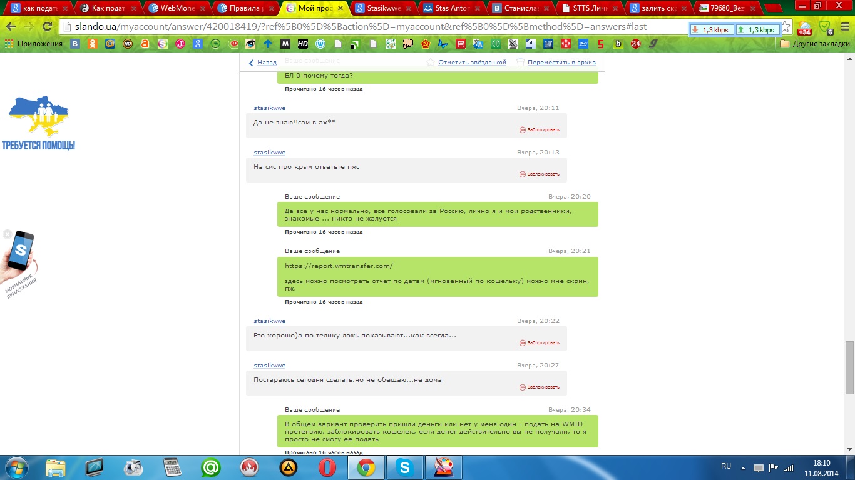Block sender on 'Постараюсь сегодня сделать' message
855x480 pixels.
click(x=540, y=387)
